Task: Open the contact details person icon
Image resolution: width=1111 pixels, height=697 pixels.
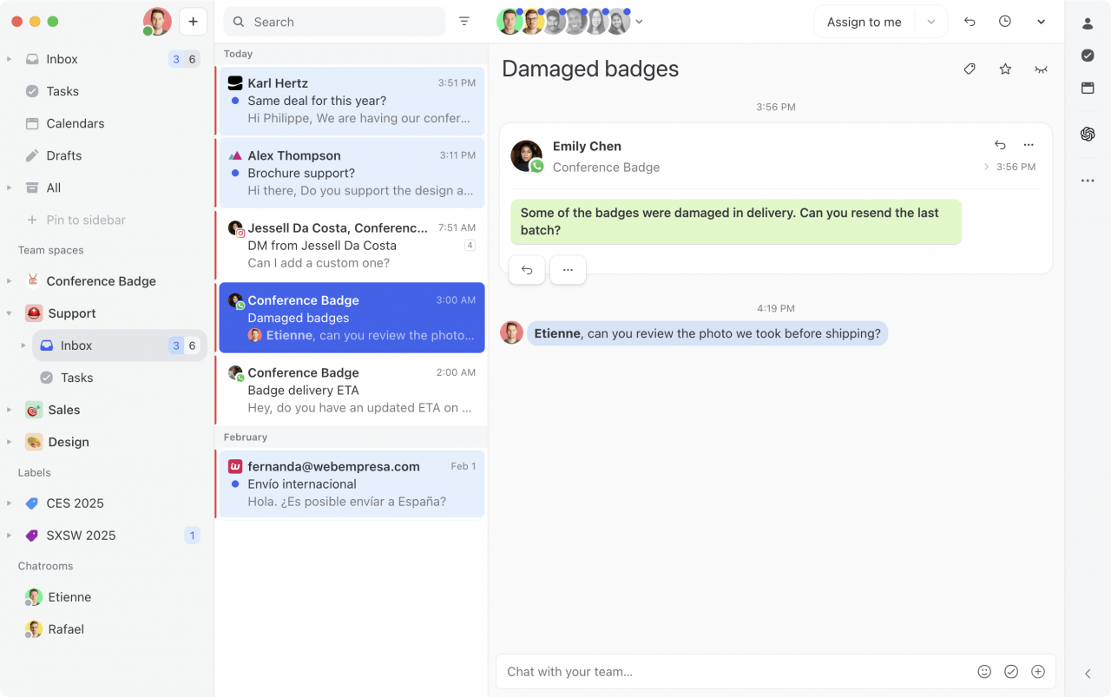Action: point(1088,23)
